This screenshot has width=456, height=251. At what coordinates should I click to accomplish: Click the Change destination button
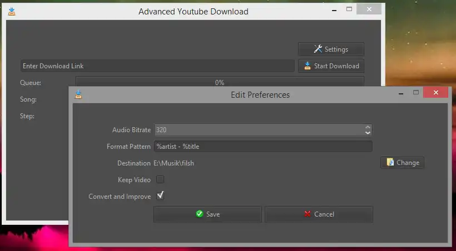(x=402, y=163)
